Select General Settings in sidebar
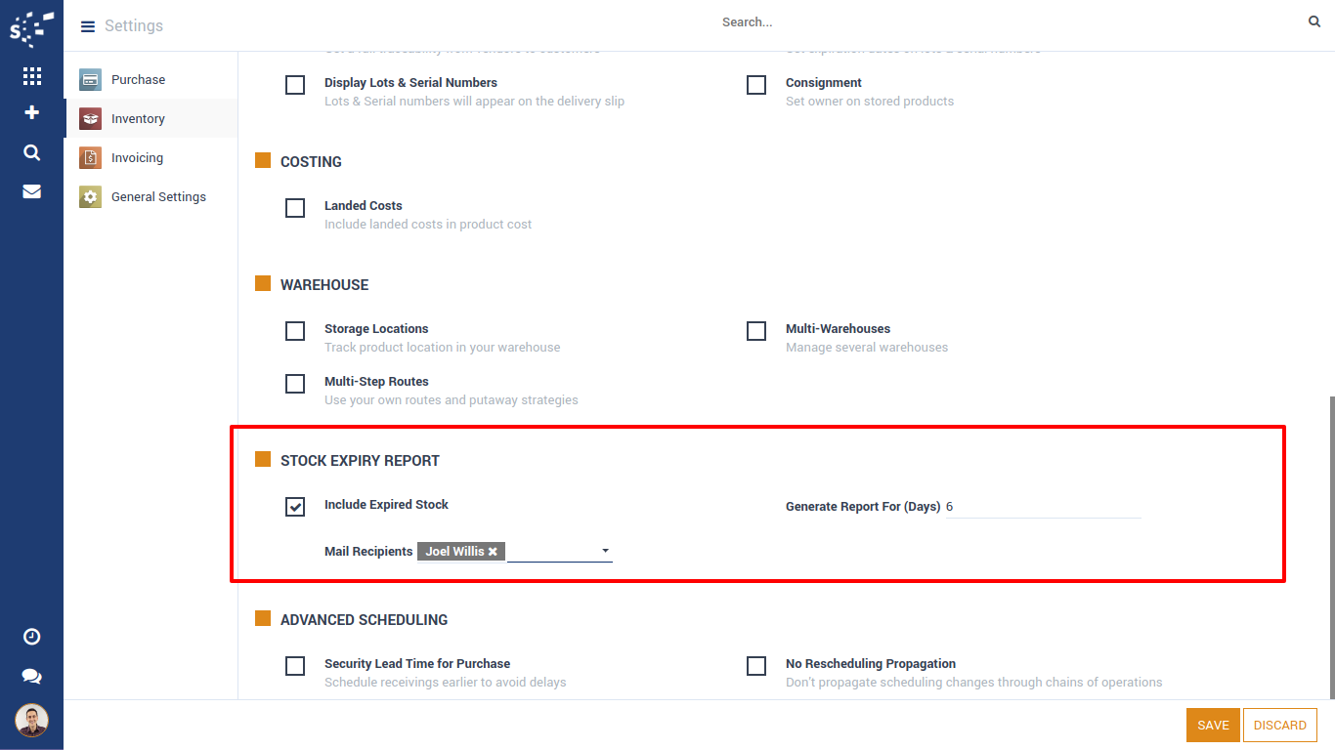 pos(158,197)
